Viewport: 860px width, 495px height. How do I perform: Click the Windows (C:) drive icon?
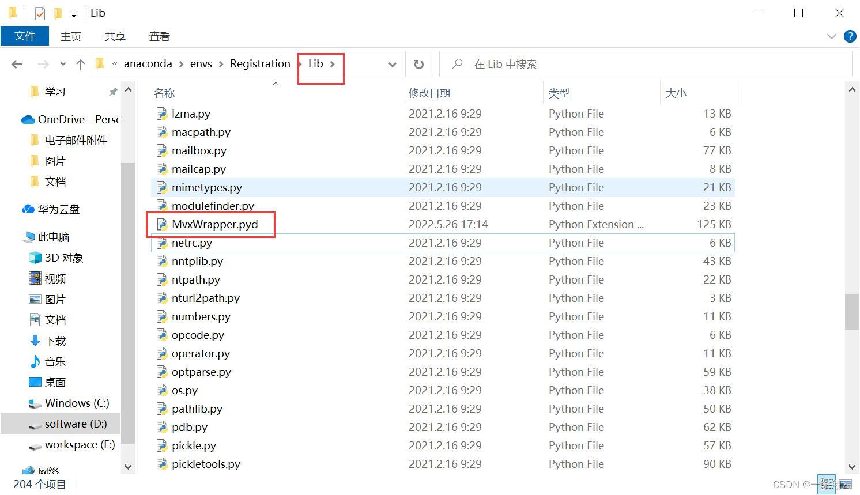point(35,403)
